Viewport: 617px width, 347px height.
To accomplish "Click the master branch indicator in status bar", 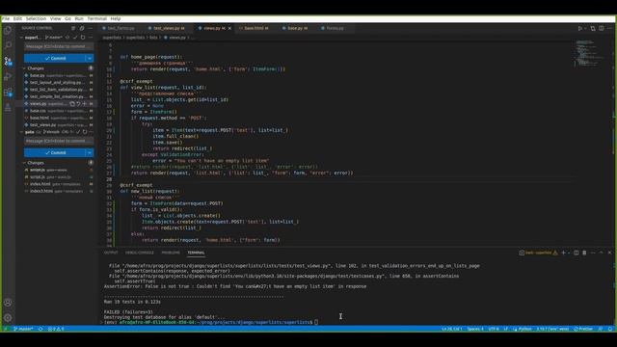I will click(x=23, y=329).
